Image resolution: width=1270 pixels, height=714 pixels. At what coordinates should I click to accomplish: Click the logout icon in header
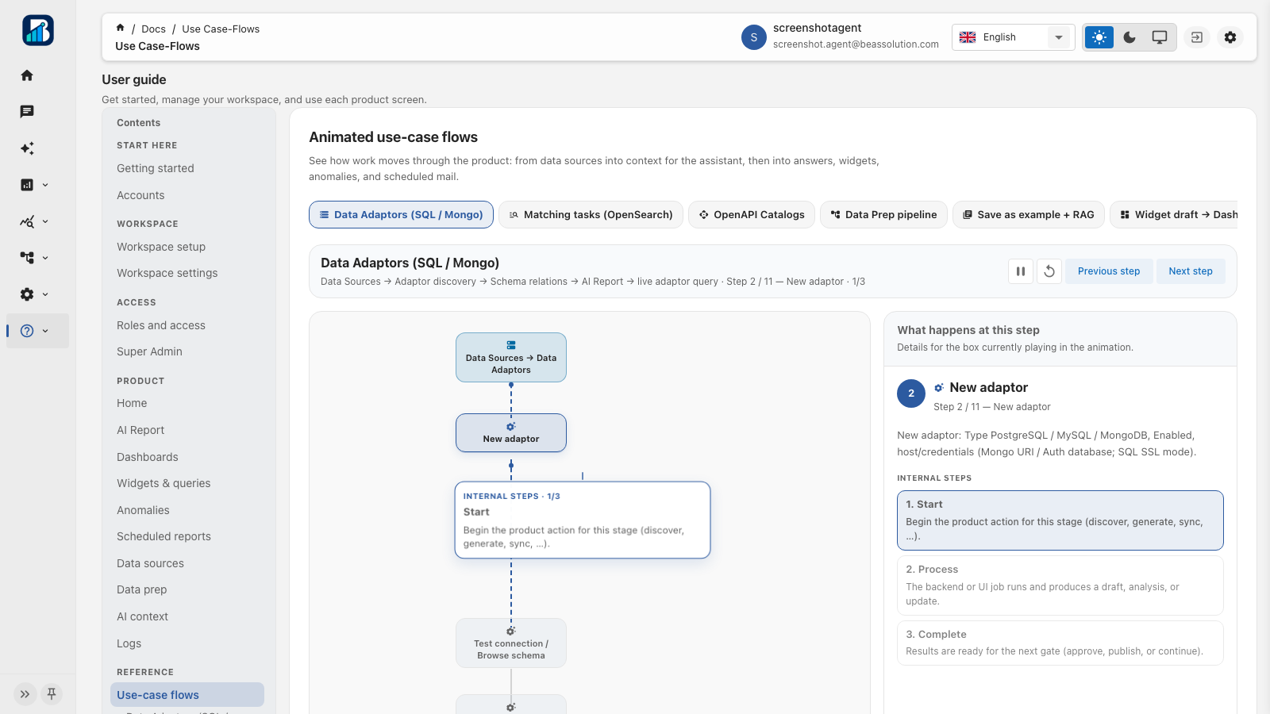(x=1197, y=37)
